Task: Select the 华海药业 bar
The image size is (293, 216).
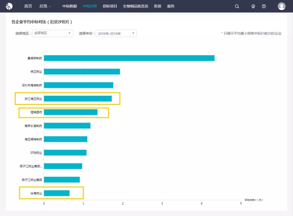Action: [x=57, y=193]
